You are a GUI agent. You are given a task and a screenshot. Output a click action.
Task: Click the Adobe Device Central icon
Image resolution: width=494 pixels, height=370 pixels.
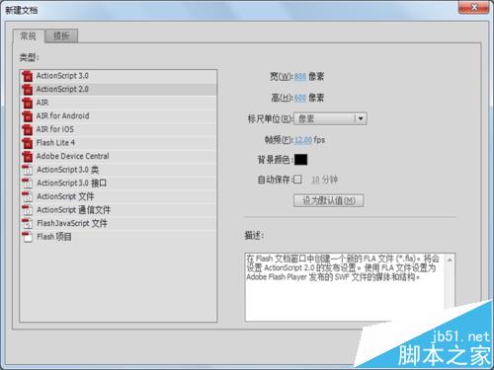(x=28, y=157)
